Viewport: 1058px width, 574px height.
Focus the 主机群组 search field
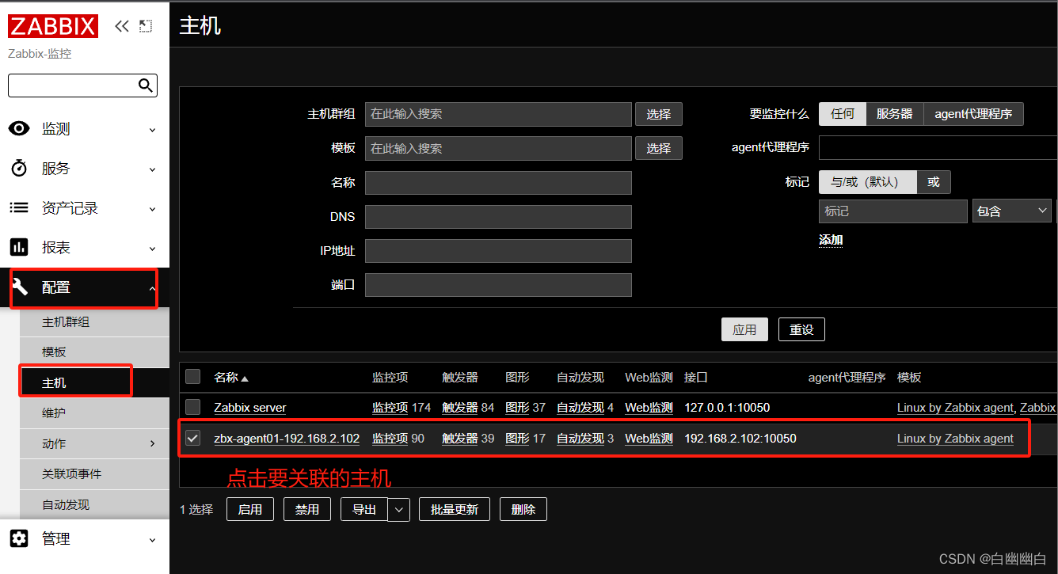(498, 114)
